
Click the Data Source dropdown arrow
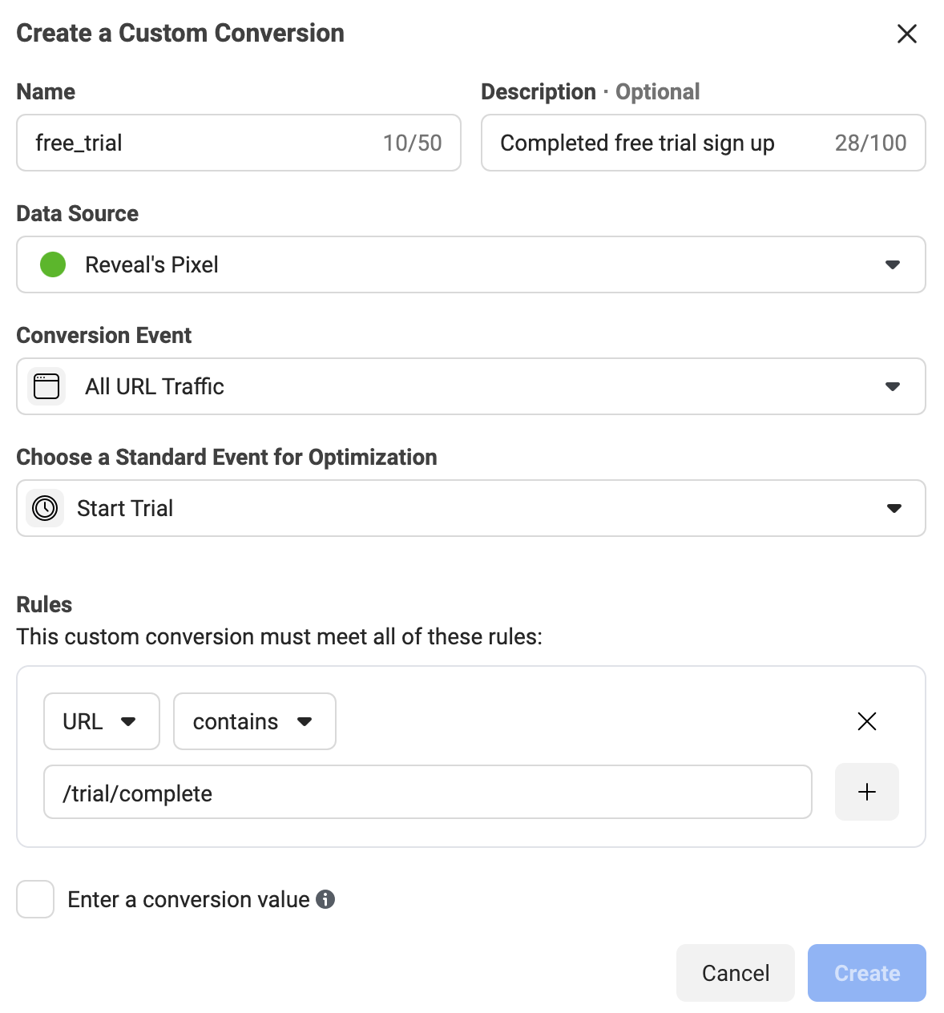click(x=893, y=264)
